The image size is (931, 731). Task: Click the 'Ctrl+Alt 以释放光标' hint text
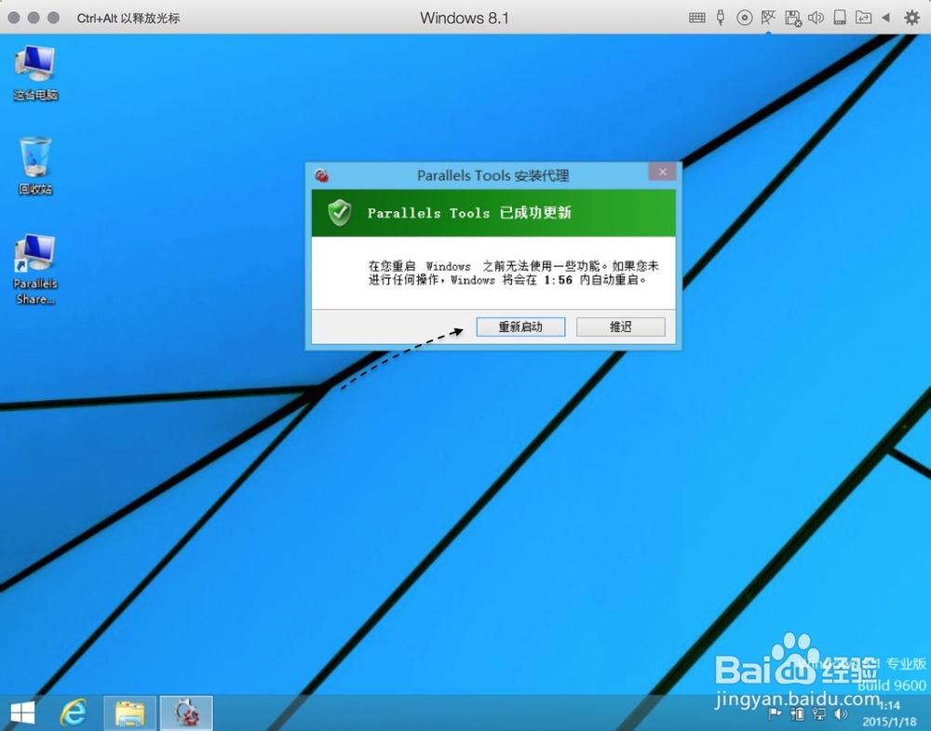[128, 19]
